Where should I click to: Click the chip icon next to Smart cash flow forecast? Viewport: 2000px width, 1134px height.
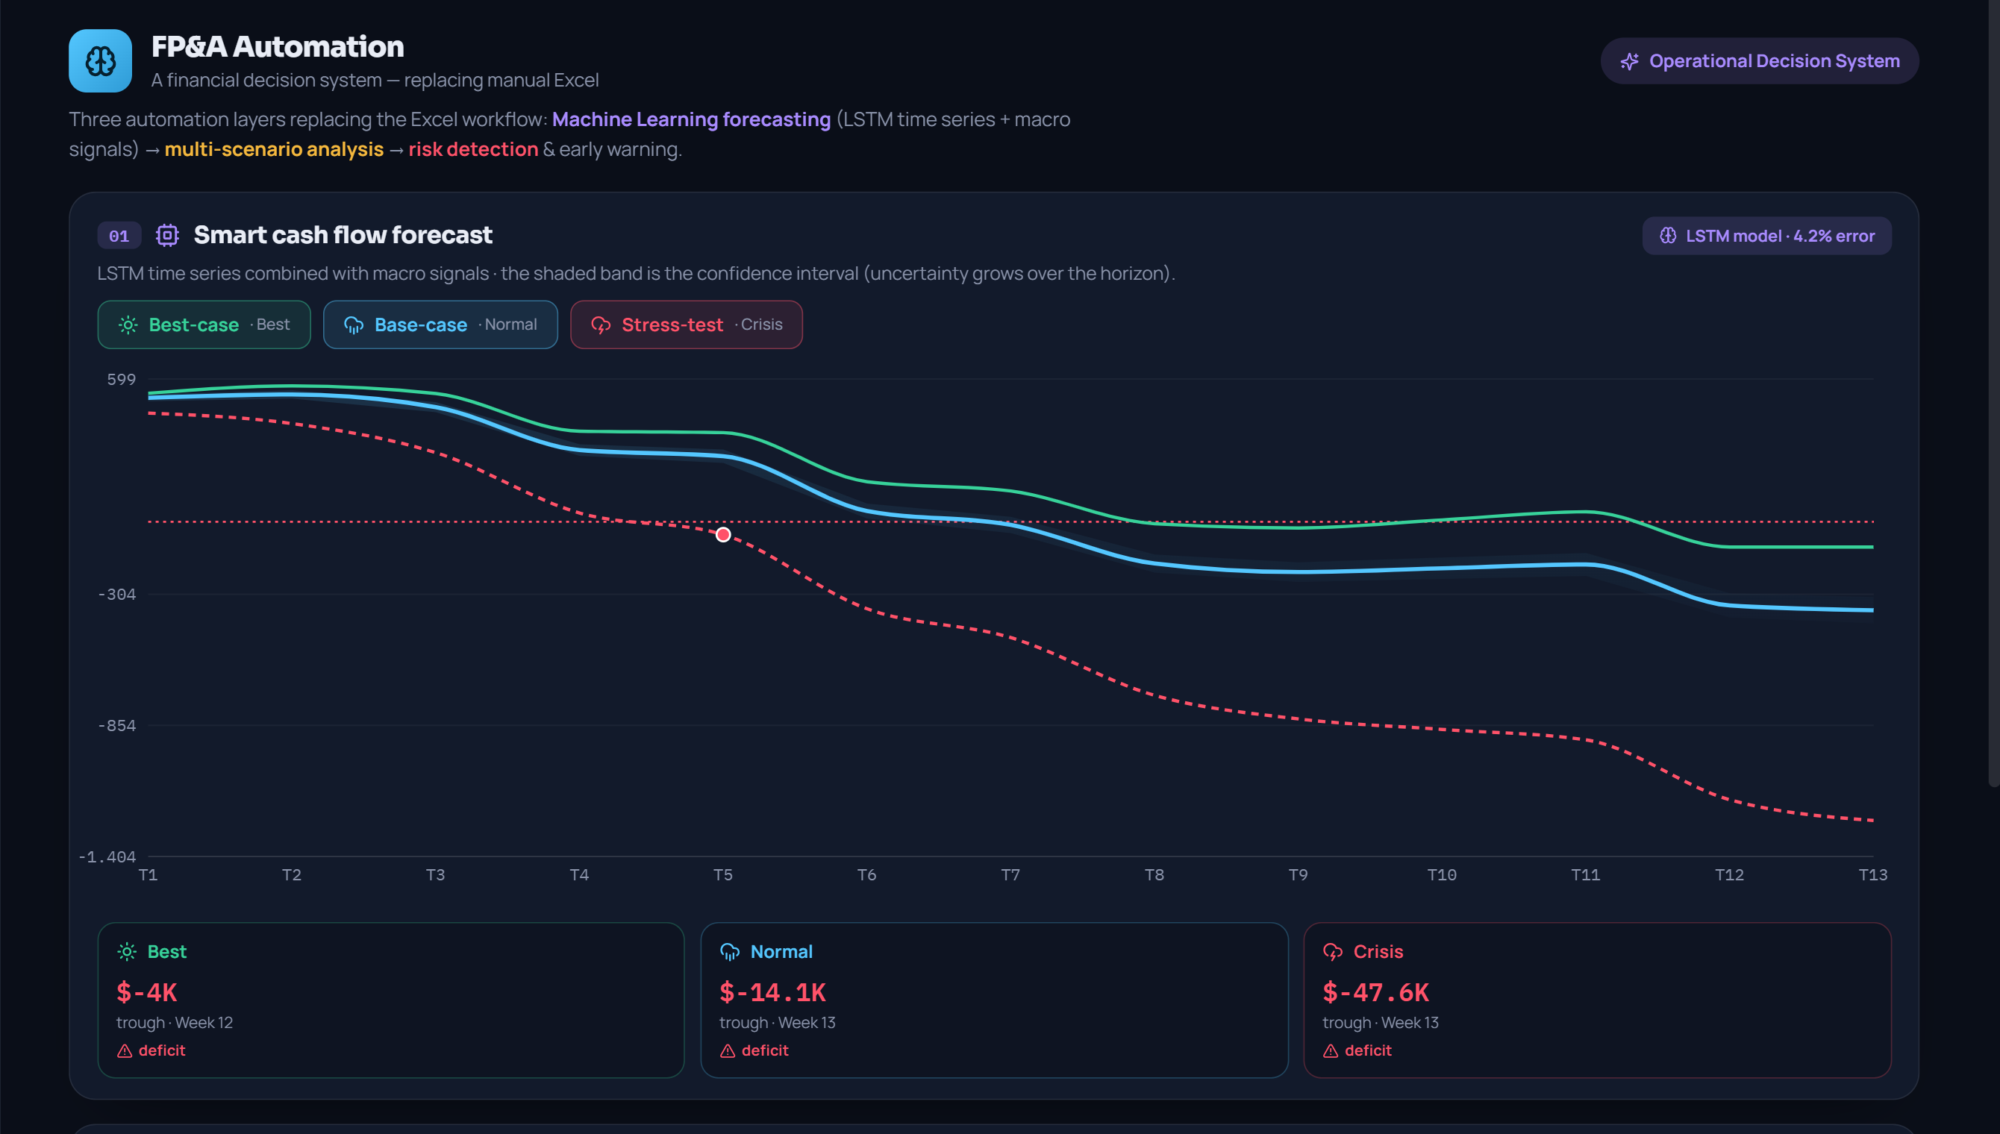point(167,234)
